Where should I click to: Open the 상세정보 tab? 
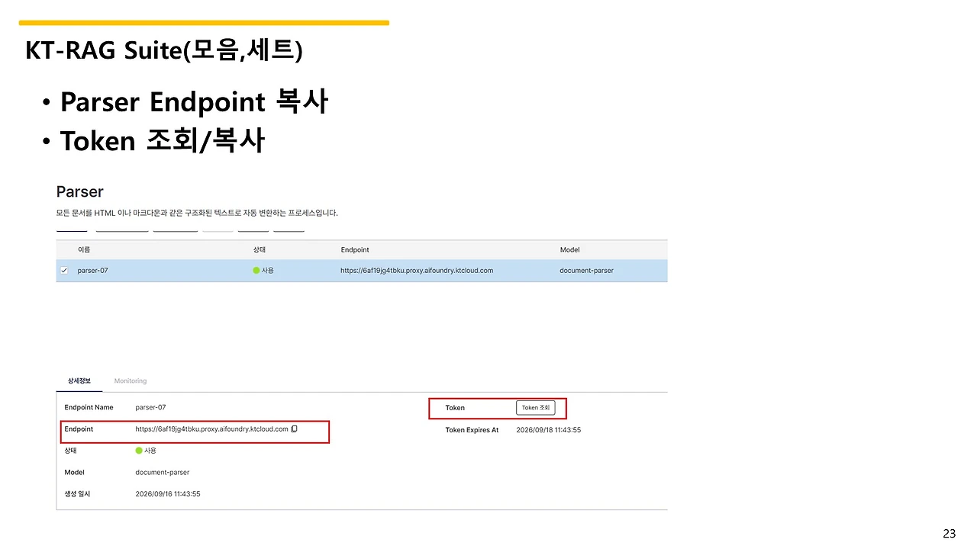pos(79,380)
